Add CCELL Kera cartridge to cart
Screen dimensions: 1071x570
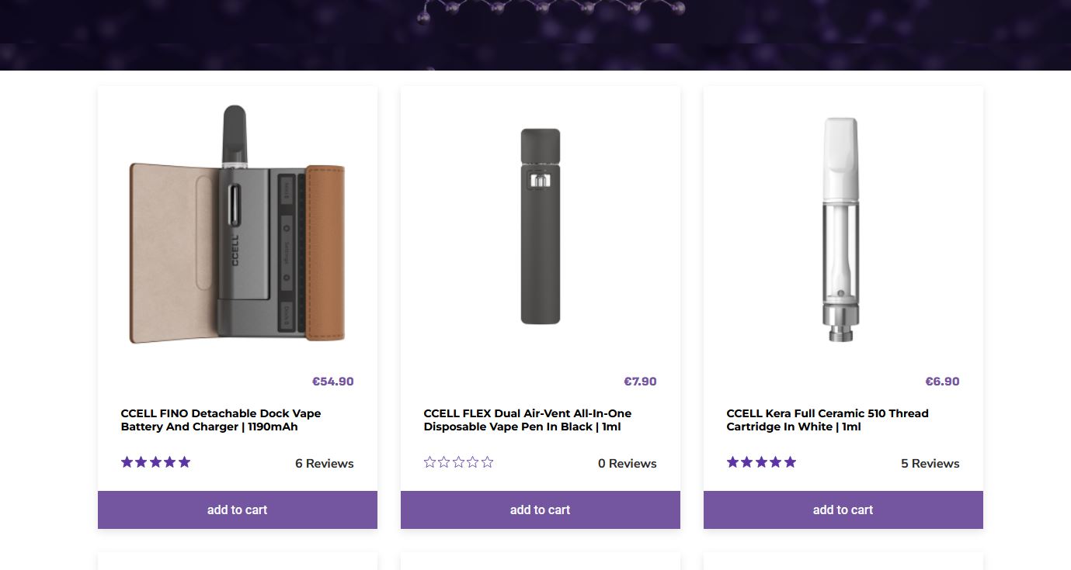(843, 510)
